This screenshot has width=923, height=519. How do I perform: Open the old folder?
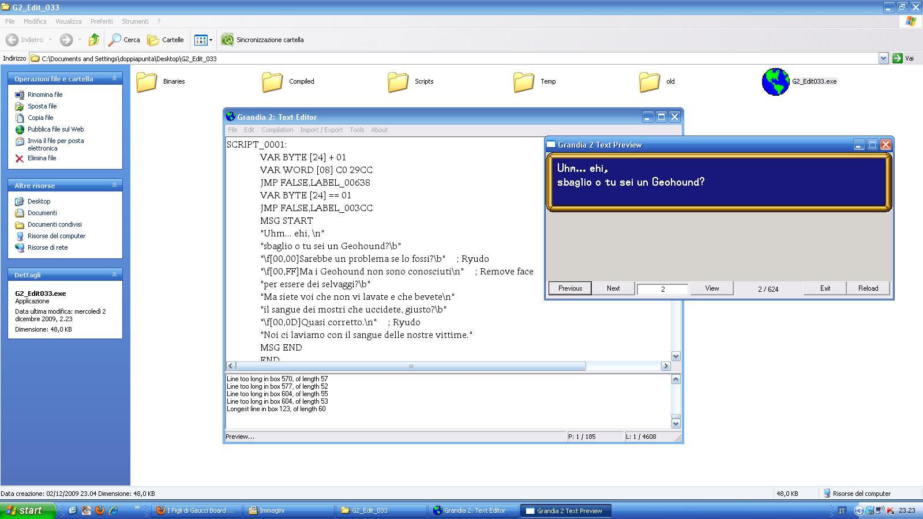pyautogui.click(x=650, y=82)
